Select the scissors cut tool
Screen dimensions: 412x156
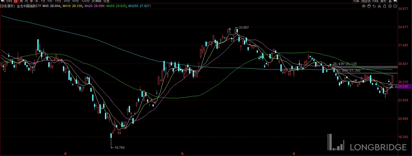point(379,6)
